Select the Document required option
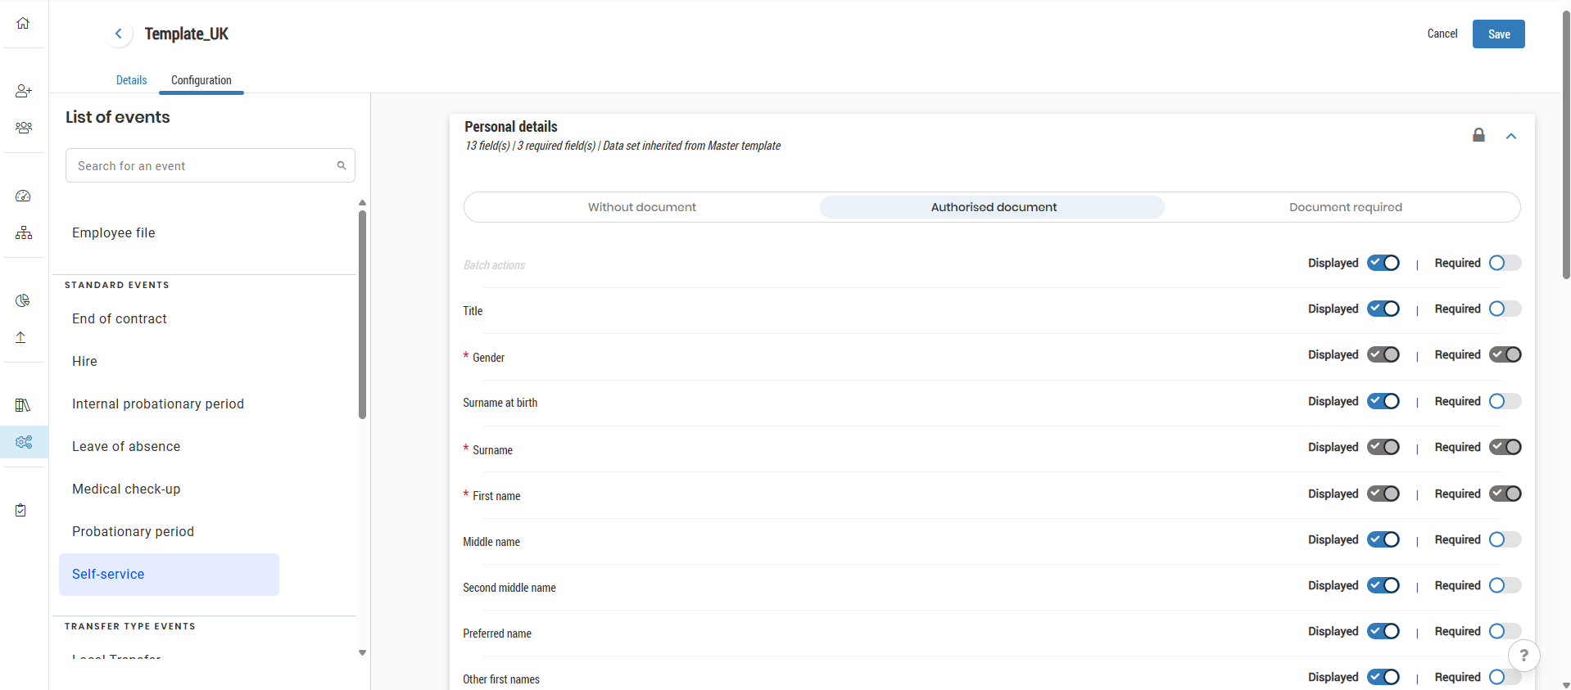Image resolution: width=1571 pixels, height=690 pixels. tap(1345, 207)
